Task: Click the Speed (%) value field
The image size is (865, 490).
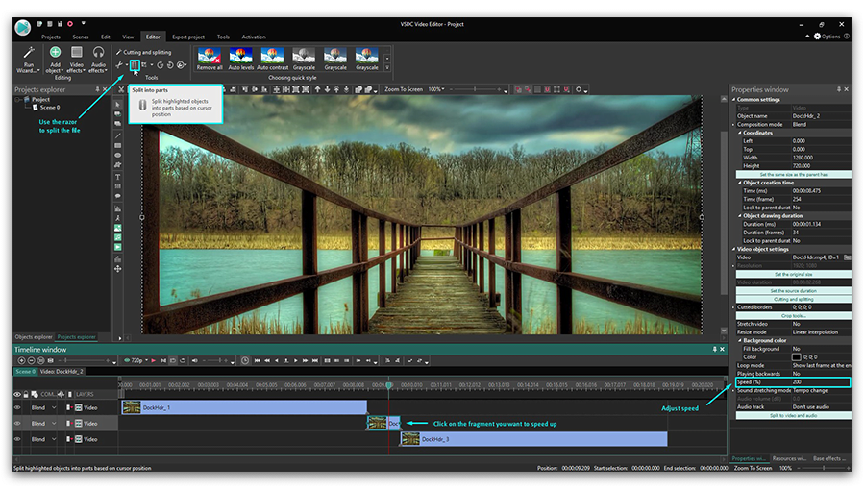Action: point(821,382)
